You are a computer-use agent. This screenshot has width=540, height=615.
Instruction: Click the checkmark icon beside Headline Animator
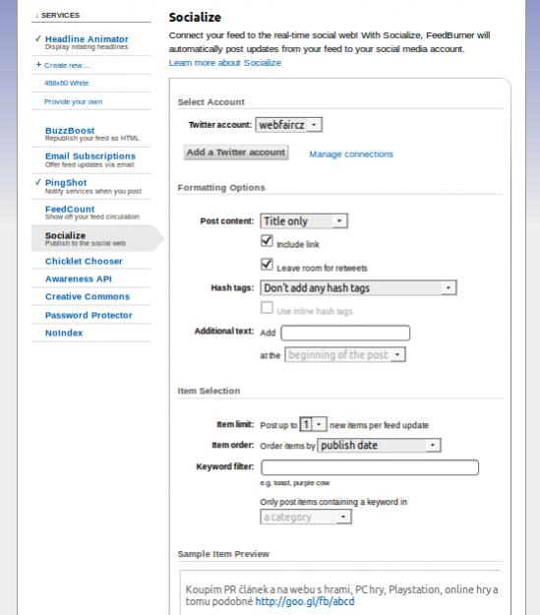[38, 38]
